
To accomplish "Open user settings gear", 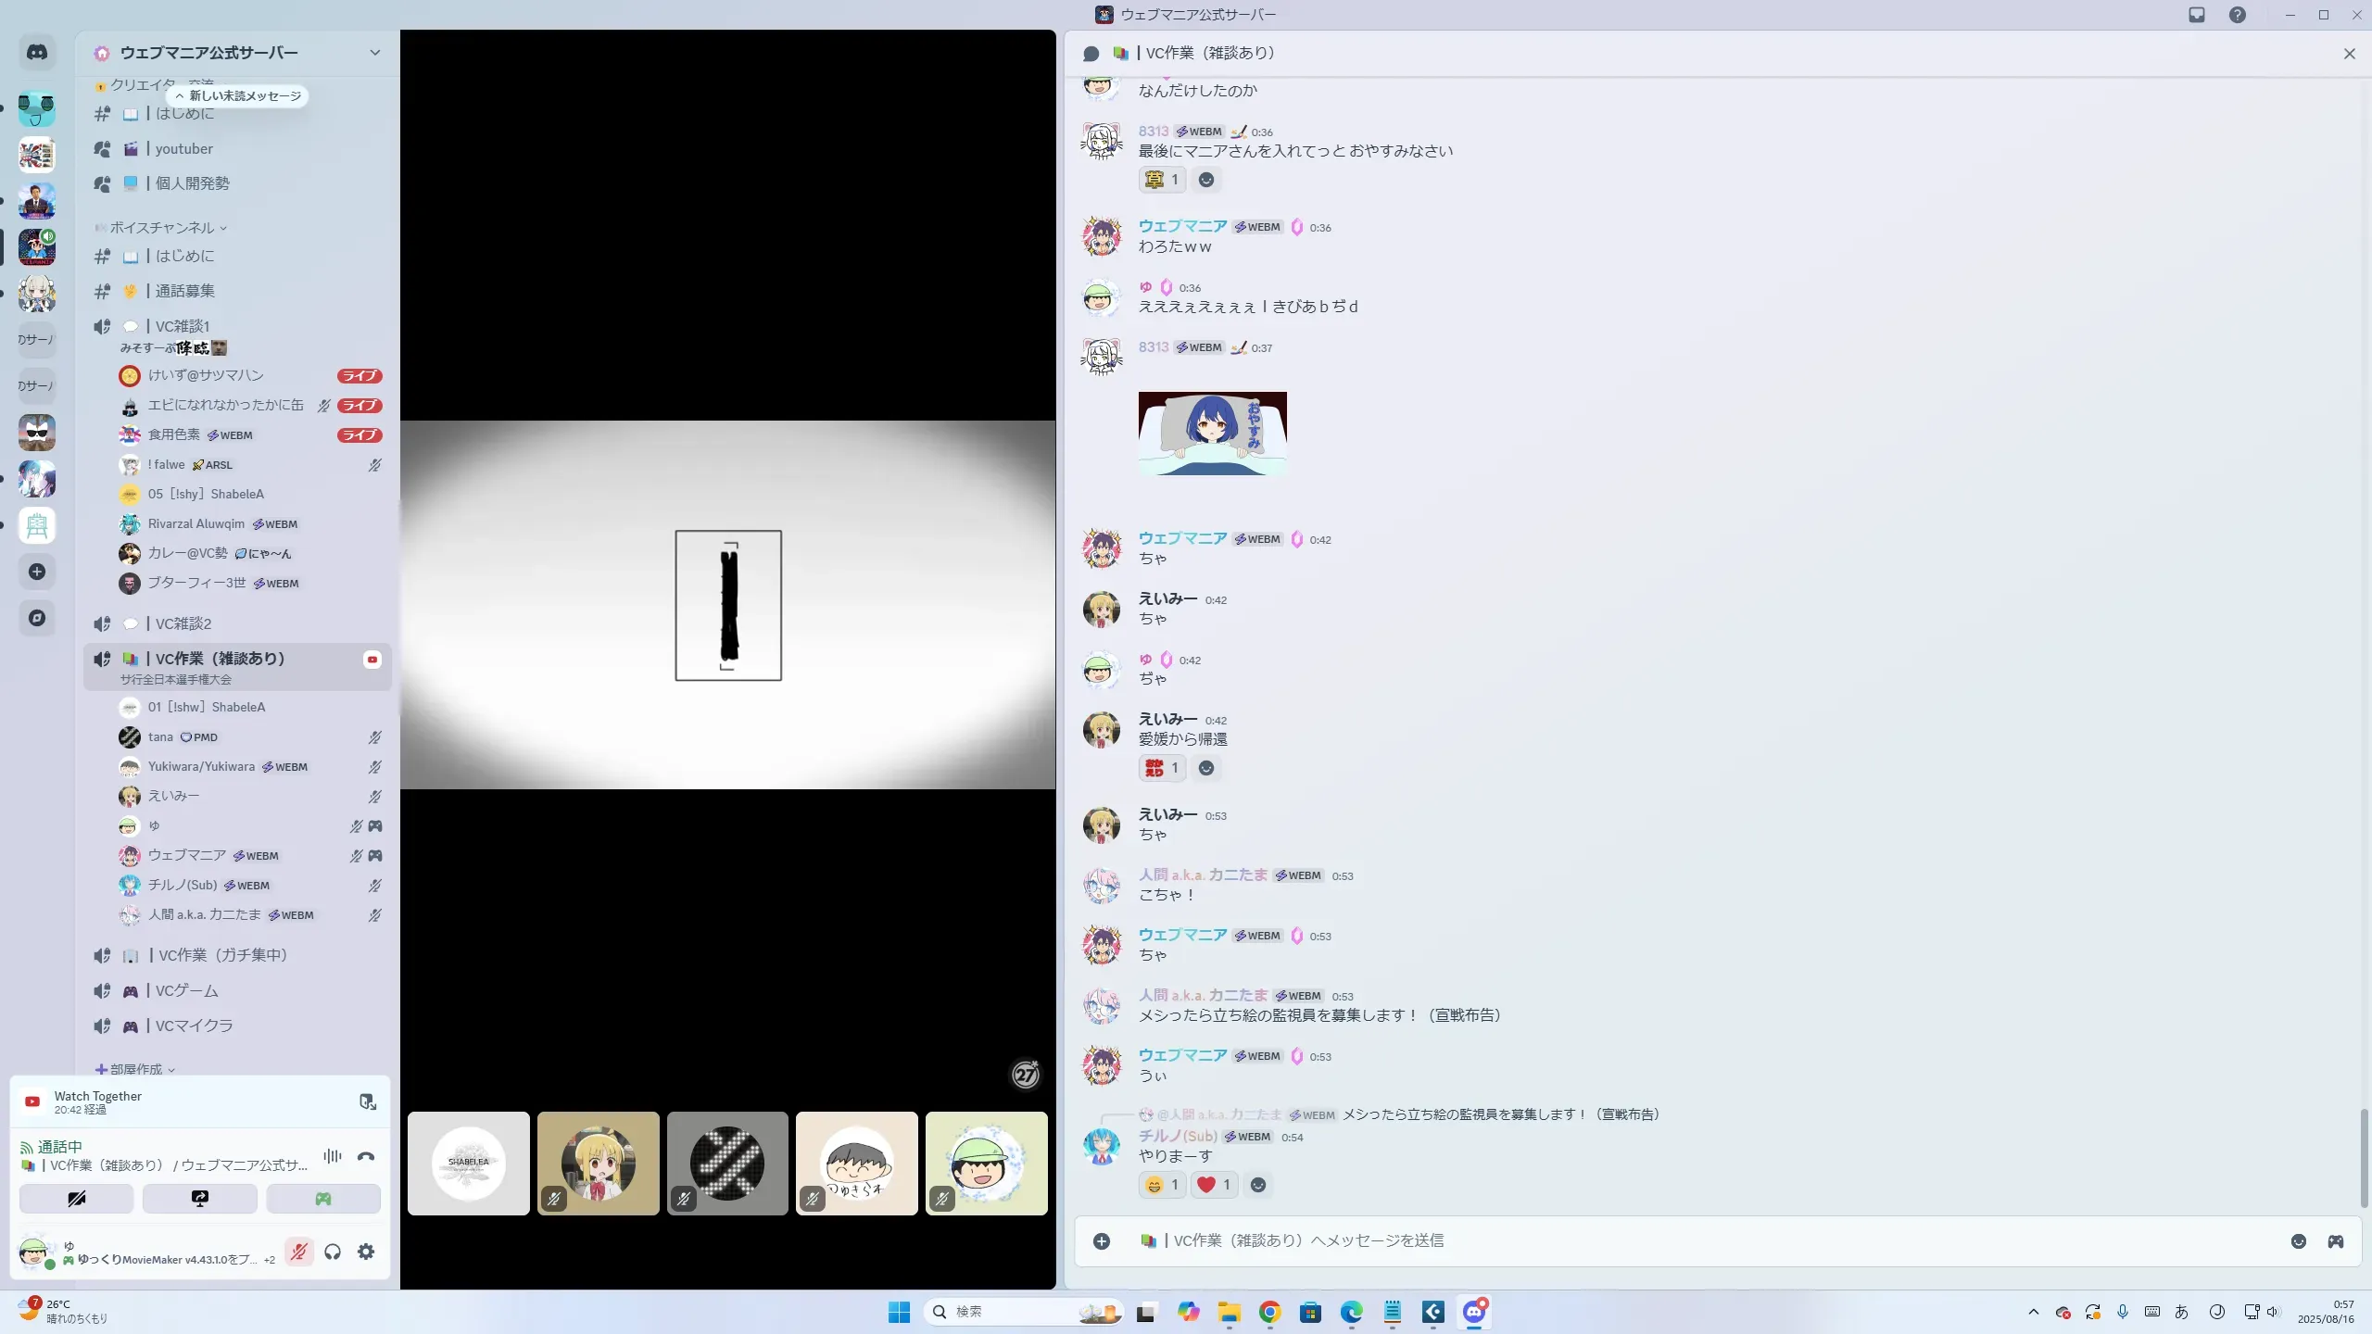I will (366, 1252).
